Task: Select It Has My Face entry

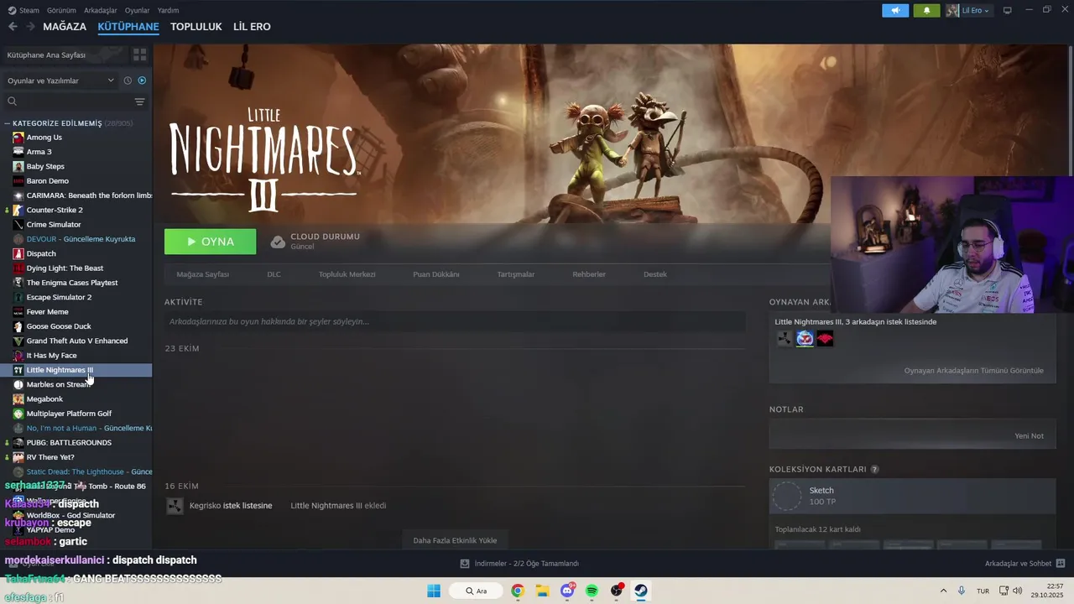Action: coord(51,356)
